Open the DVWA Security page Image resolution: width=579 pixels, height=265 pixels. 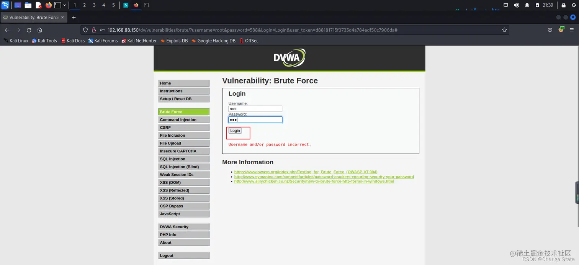(184, 227)
